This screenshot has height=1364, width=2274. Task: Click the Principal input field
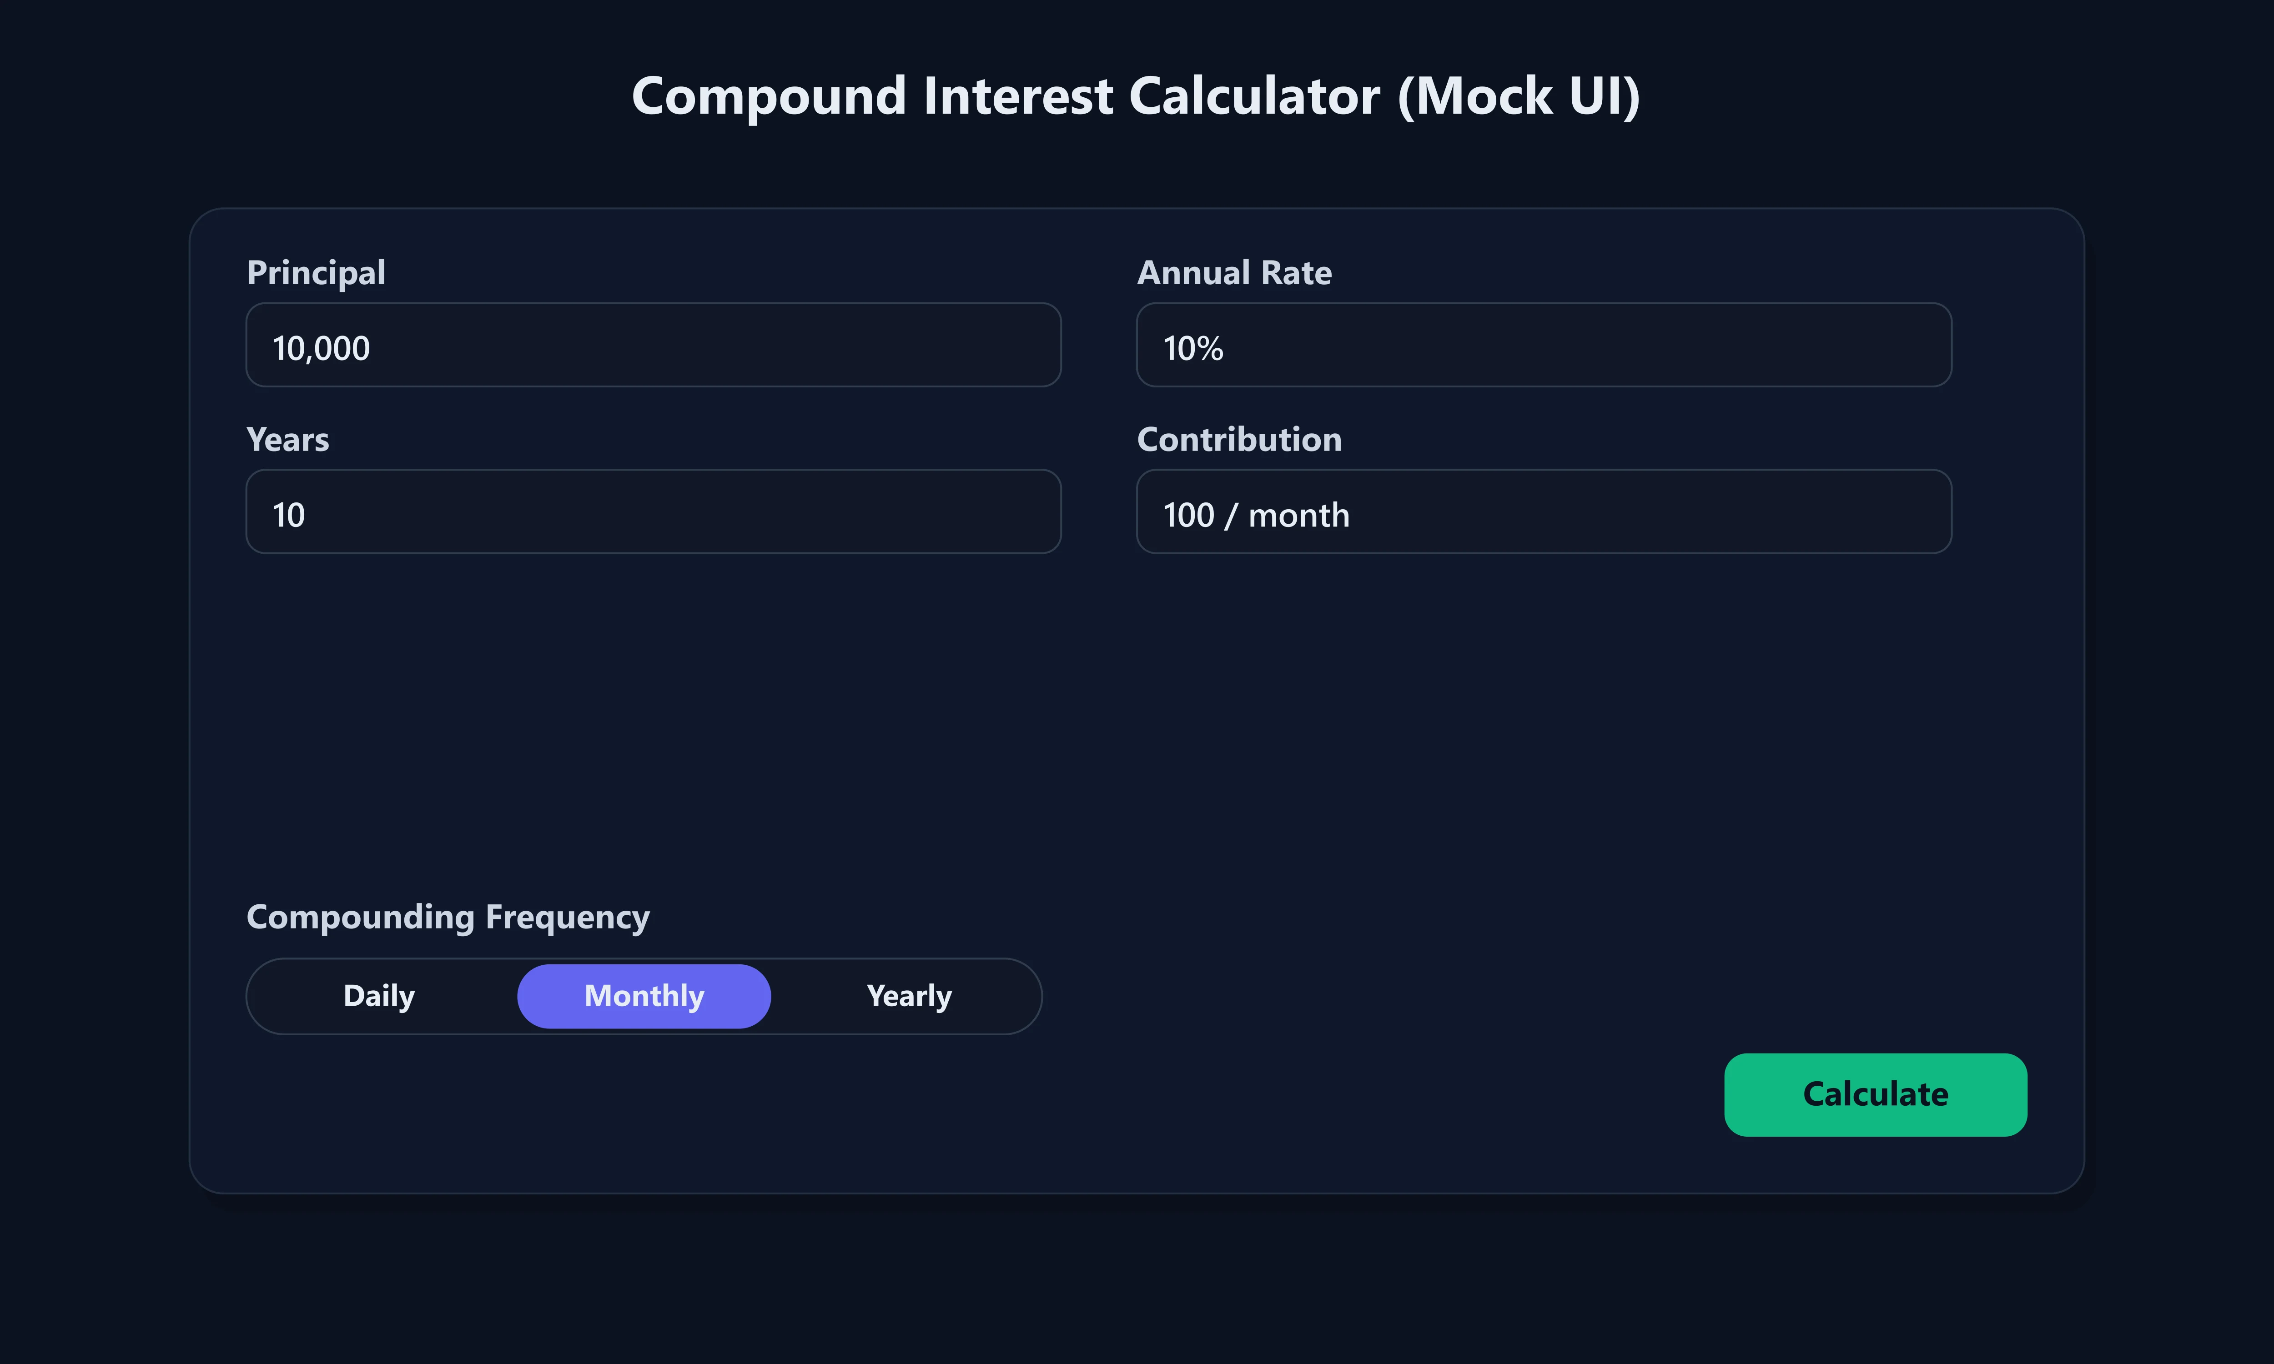[x=653, y=345]
